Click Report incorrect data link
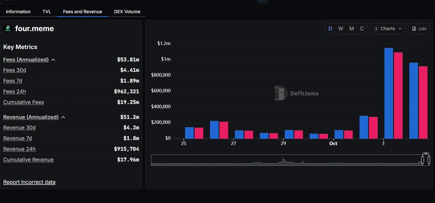This screenshot has width=435, height=203. pyautogui.click(x=29, y=182)
